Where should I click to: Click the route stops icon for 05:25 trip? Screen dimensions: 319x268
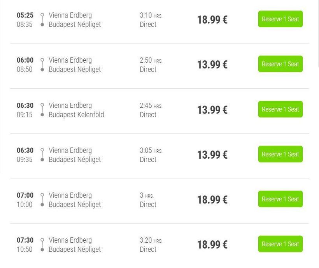[x=42, y=20]
